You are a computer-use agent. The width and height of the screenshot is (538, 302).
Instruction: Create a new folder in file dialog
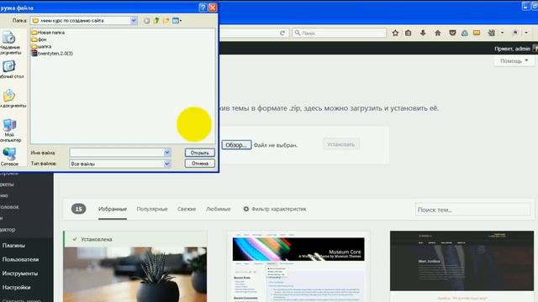point(166,20)
